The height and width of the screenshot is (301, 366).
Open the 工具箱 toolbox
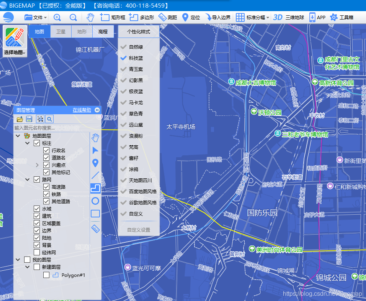pyautogui.click(x=342, y=18)
